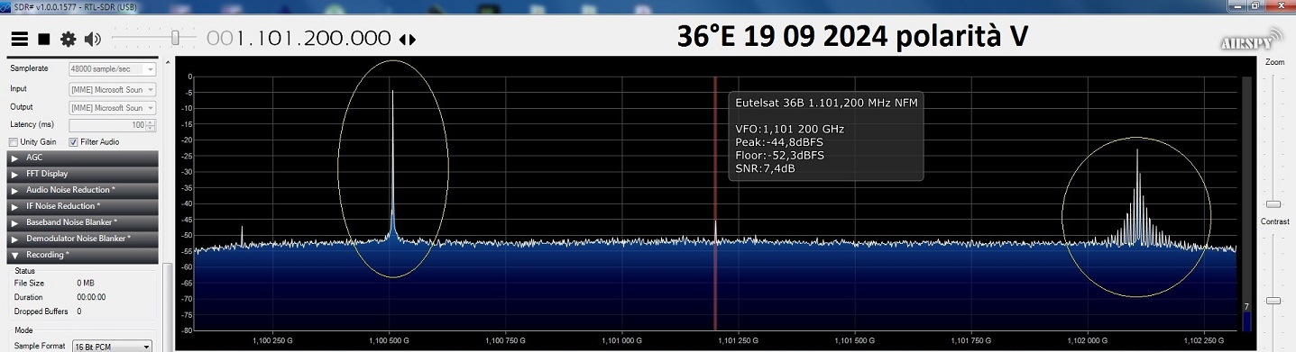1296x352 pixels.
Task: Enable the Unity Gain checkbox
Action: 14,142
